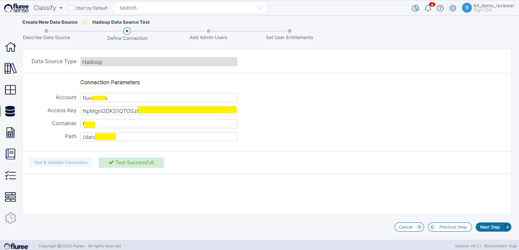Open the settings gear in header
Image resolution: width=519 pixels, height=250 pixels.
pyautogui.click(x=453, y=8)
